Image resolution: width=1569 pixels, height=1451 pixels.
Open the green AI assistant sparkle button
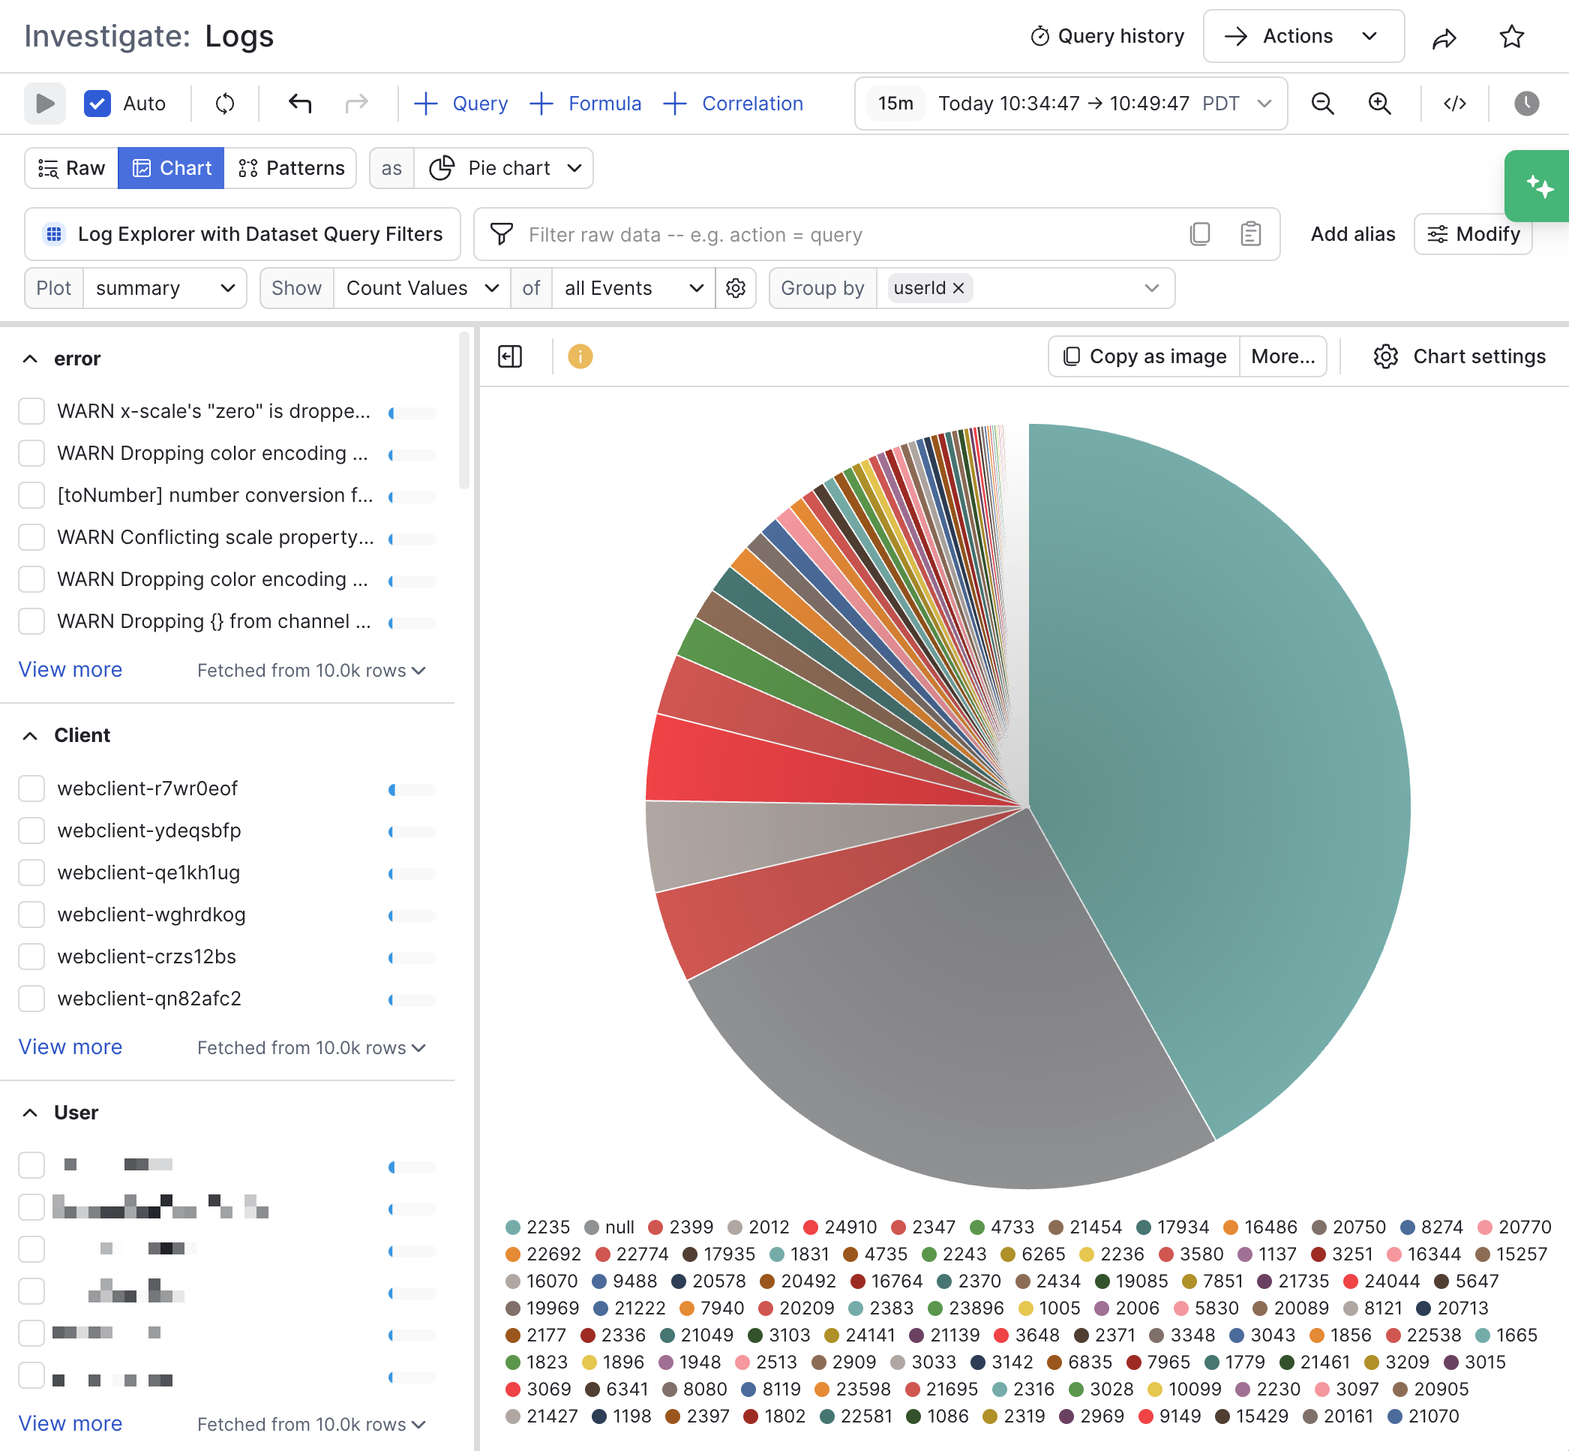[x=1537, y=186]
